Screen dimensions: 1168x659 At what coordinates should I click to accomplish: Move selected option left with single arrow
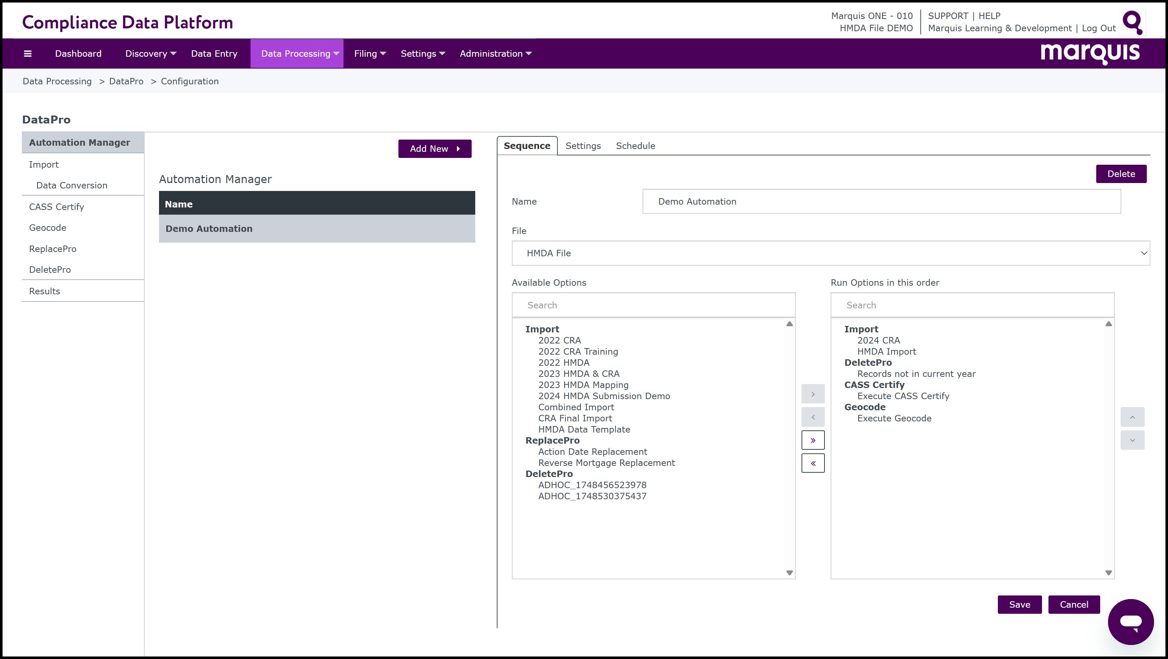point(813,417)
